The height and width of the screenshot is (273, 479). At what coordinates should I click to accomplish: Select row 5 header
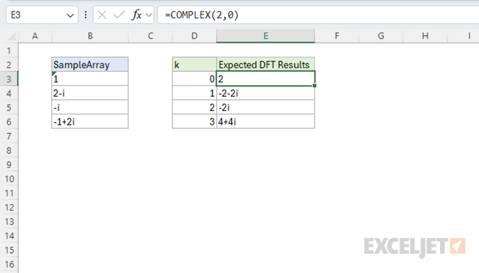pos(9,108)
